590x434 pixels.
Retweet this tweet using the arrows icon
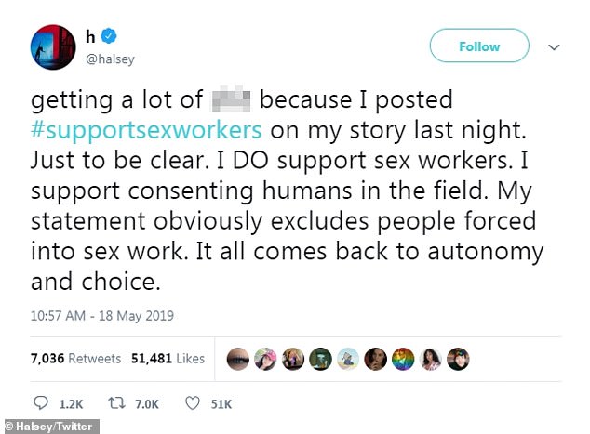click(x=116, y=404)
